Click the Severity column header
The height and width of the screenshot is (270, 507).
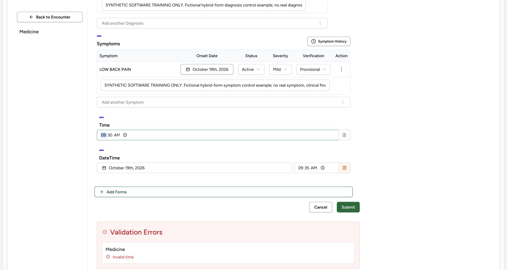click(280, 56)
